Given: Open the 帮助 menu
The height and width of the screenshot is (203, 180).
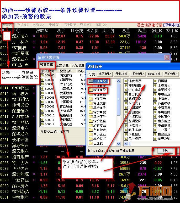Looking at the screenshot, I should click(x=101, y=25).
